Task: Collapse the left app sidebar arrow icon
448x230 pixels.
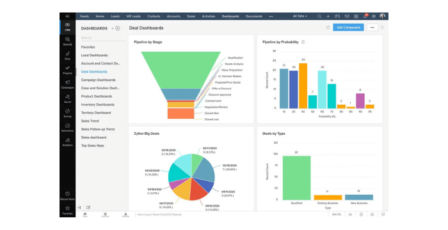Action: (67, 16)
